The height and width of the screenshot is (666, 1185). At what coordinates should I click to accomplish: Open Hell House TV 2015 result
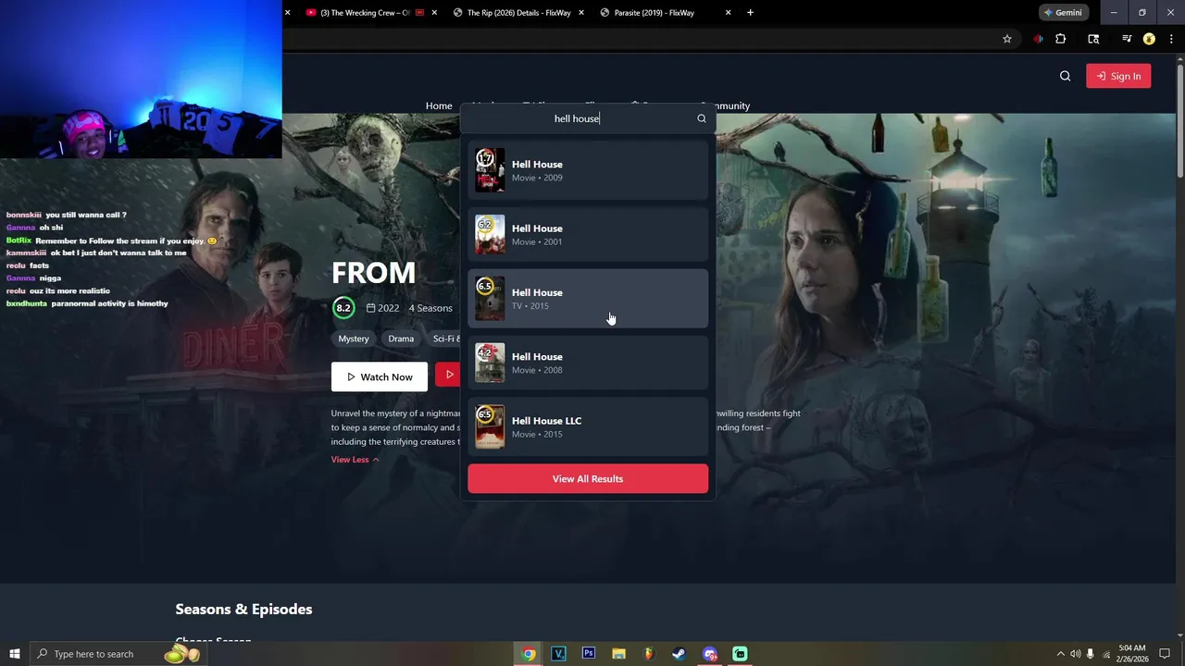coord(588,298)
